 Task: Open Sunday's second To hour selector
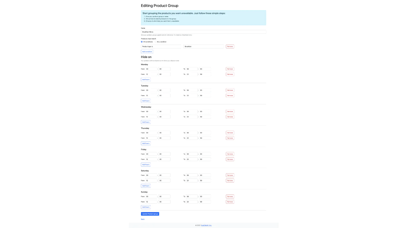(x=192, y=202)
